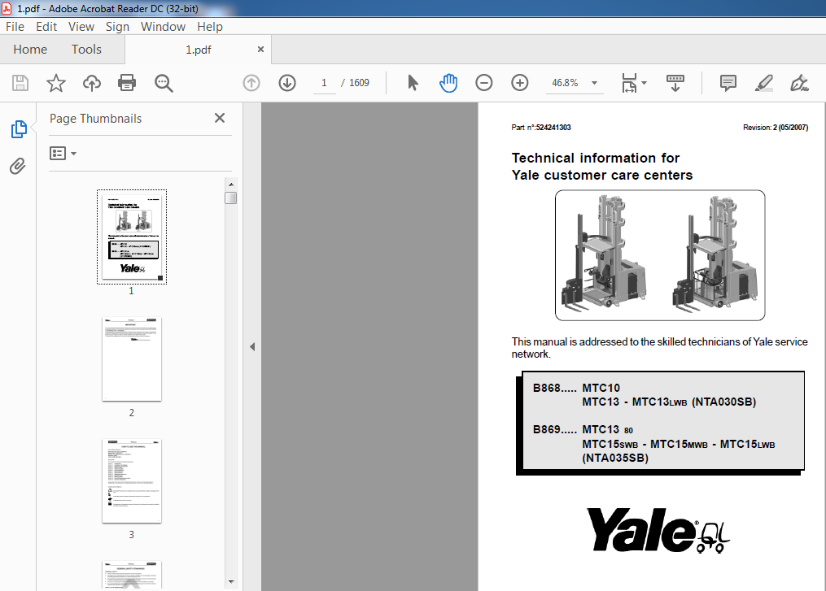Click the Save file icon
The image size is (826, 591).
[x=20, y=83]
